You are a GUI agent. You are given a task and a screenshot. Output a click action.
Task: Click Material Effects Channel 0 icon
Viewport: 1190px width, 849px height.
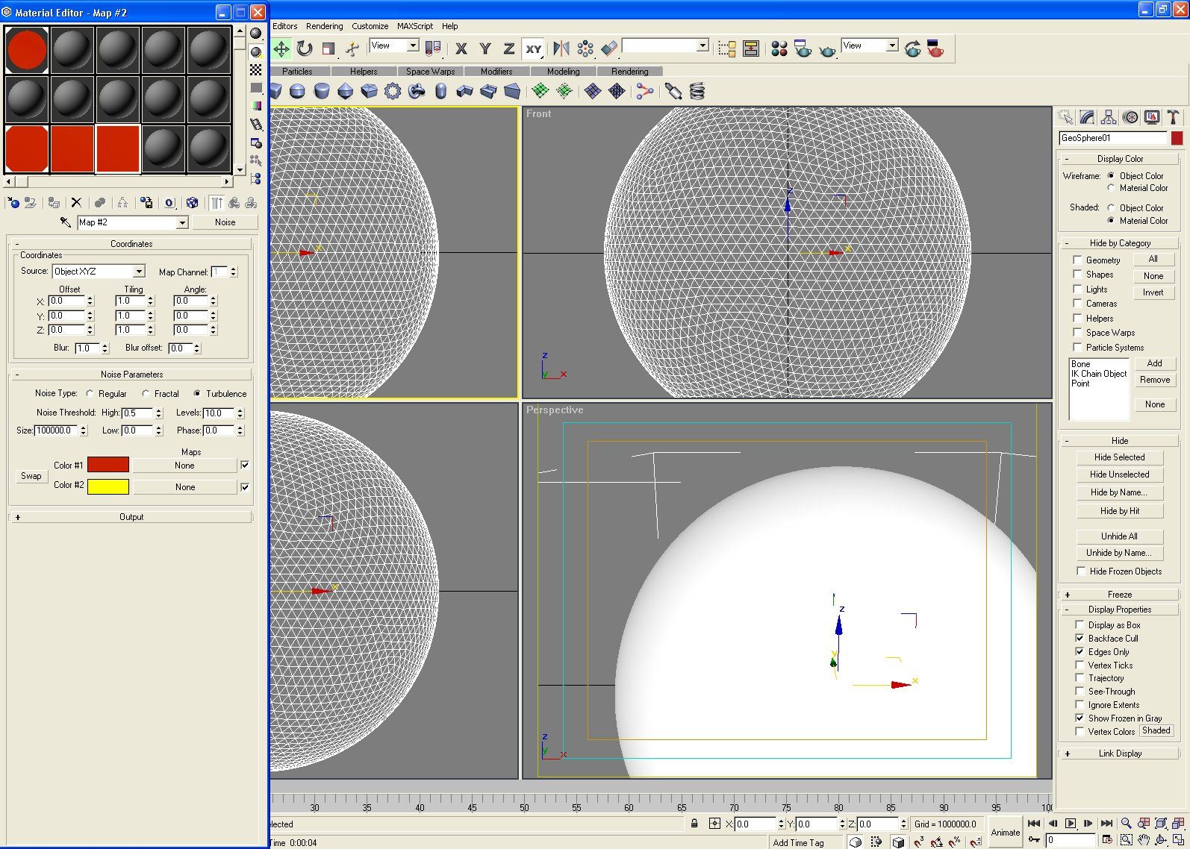coord(169,202)
